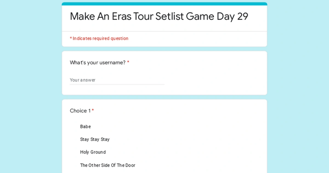329x173 pixels.
Task: Click the teal header bar above the title
Action: [164, 4]
